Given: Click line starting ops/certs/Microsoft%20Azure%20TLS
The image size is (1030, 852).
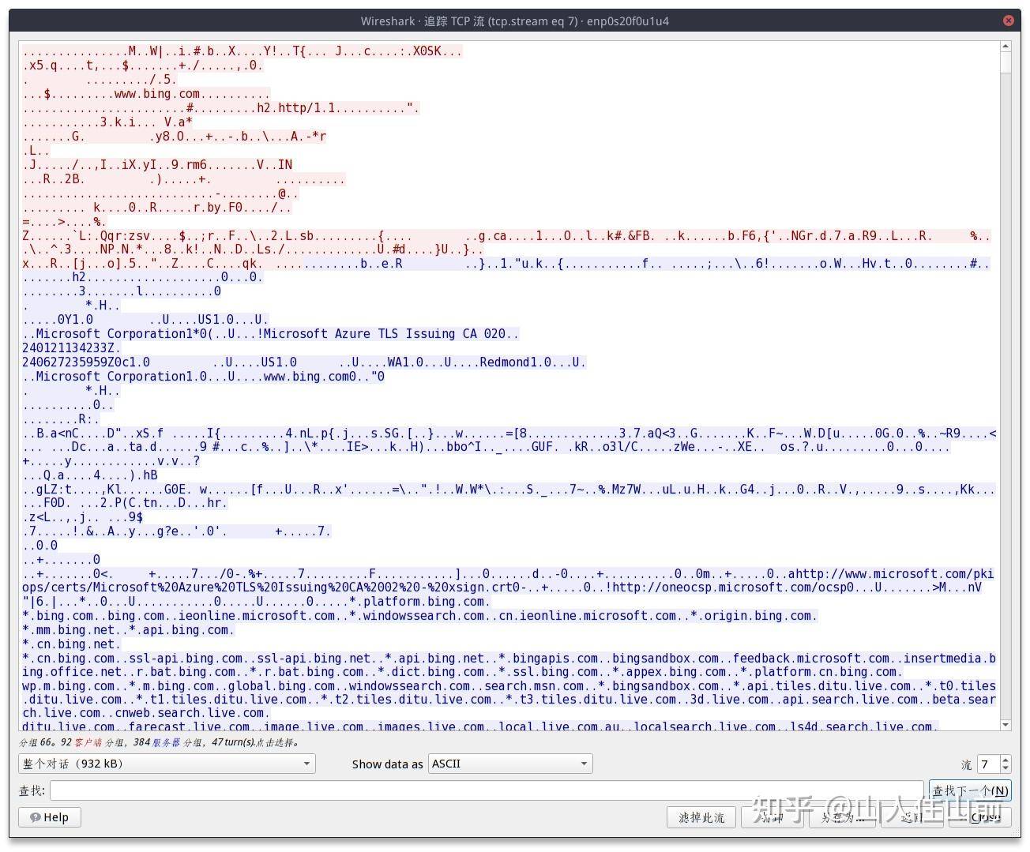Looking at the screenshot, I should point(502,587).
